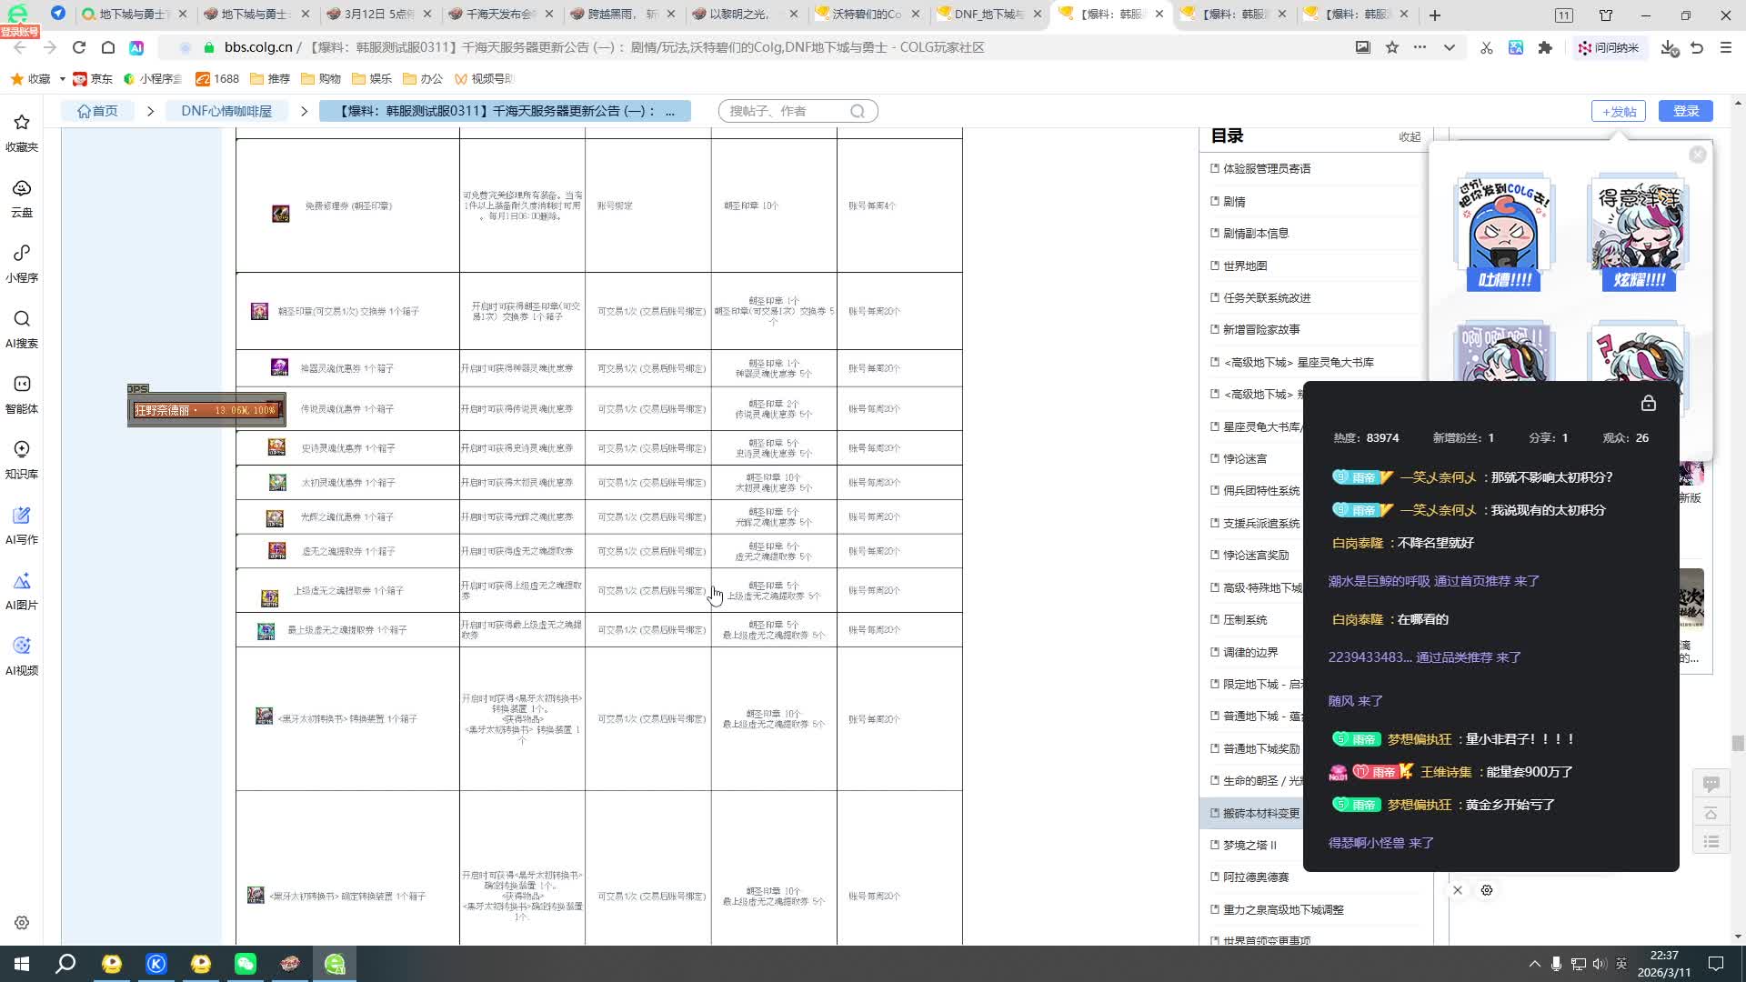This screenshot has width=1746, height=982.
Task: Click the lock icon in live chat panel
Action: point(1648,403)
